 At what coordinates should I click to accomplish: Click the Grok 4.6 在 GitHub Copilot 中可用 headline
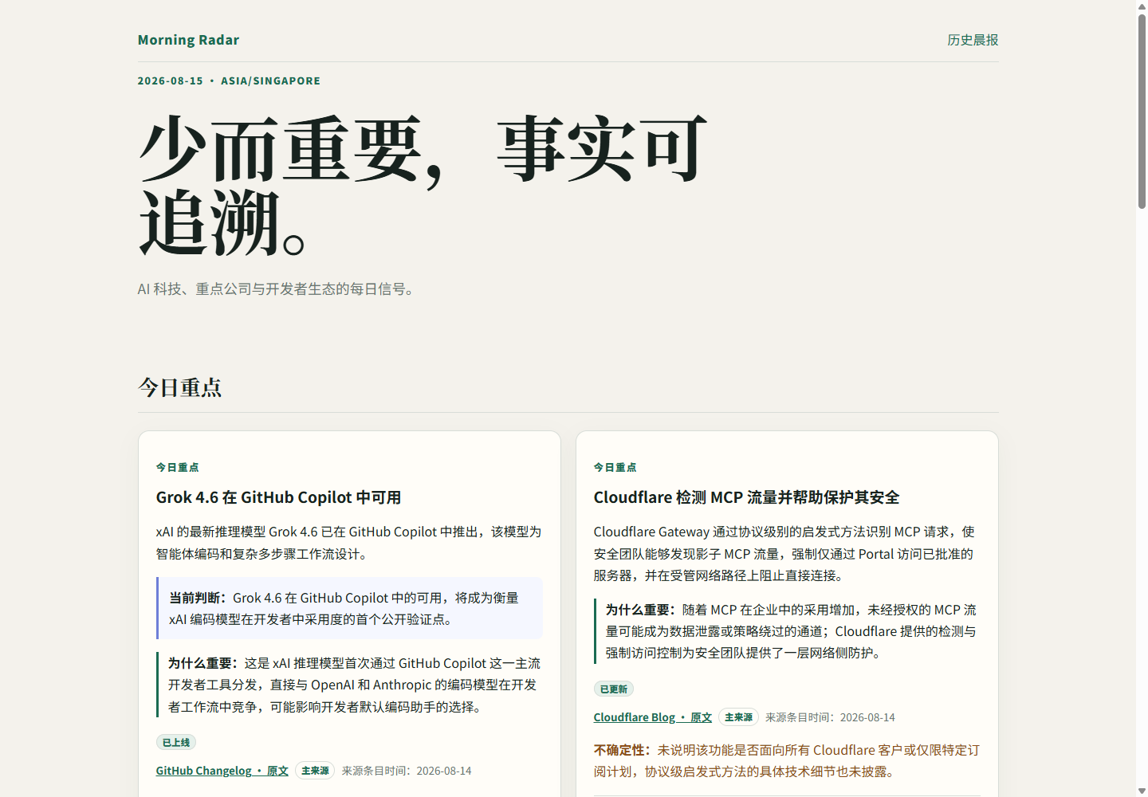pyautogui.click(x=278, y=497)
